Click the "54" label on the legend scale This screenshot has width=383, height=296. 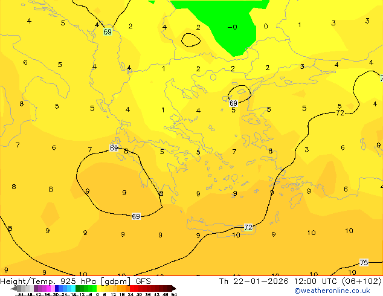tap(174, 294)
